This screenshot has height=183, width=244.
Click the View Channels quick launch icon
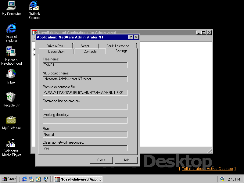[x=45, y=179]
